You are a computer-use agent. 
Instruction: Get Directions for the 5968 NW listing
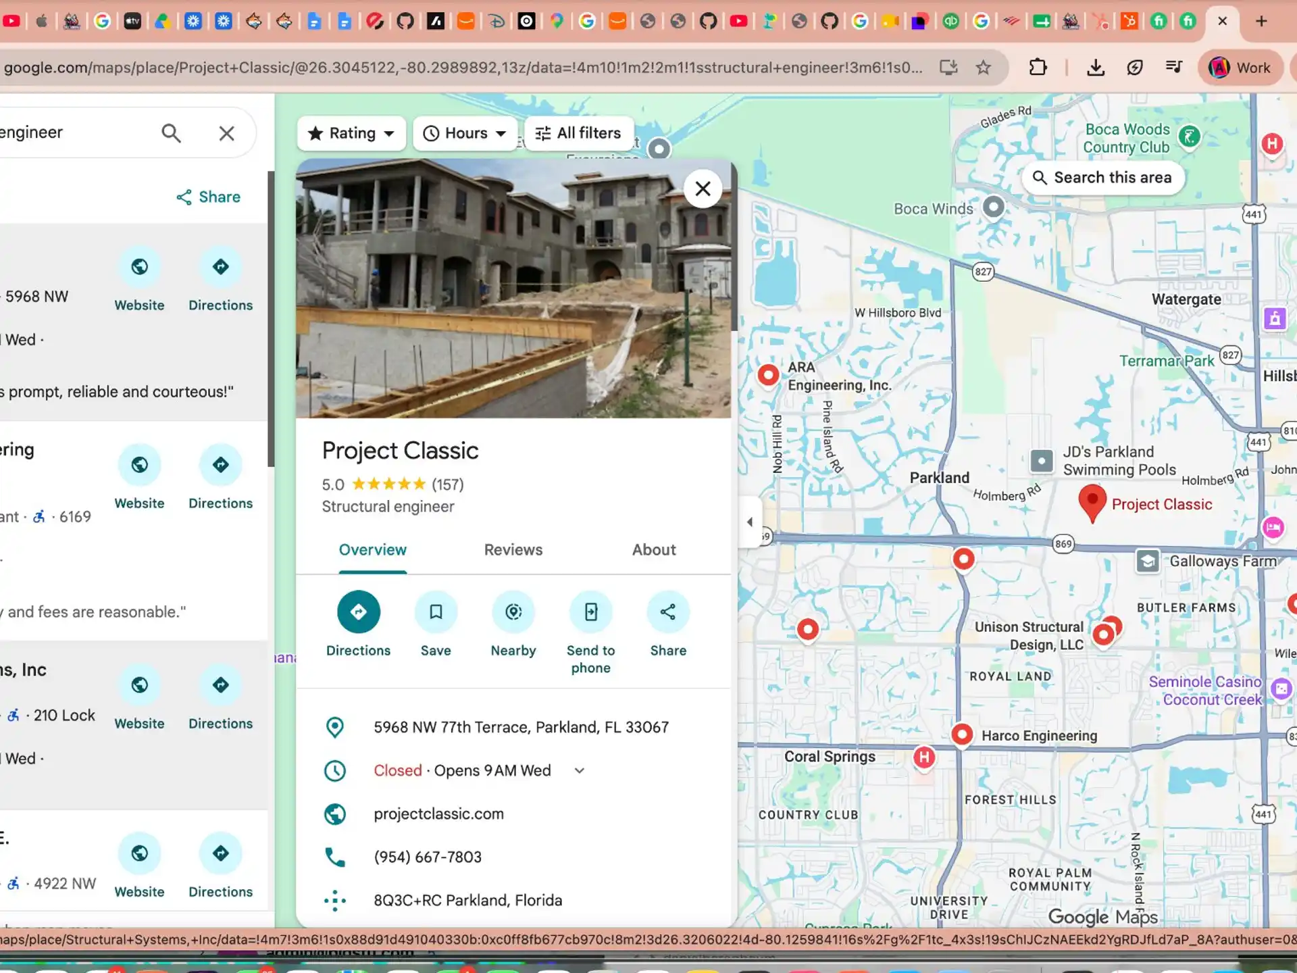click(220, 280)
